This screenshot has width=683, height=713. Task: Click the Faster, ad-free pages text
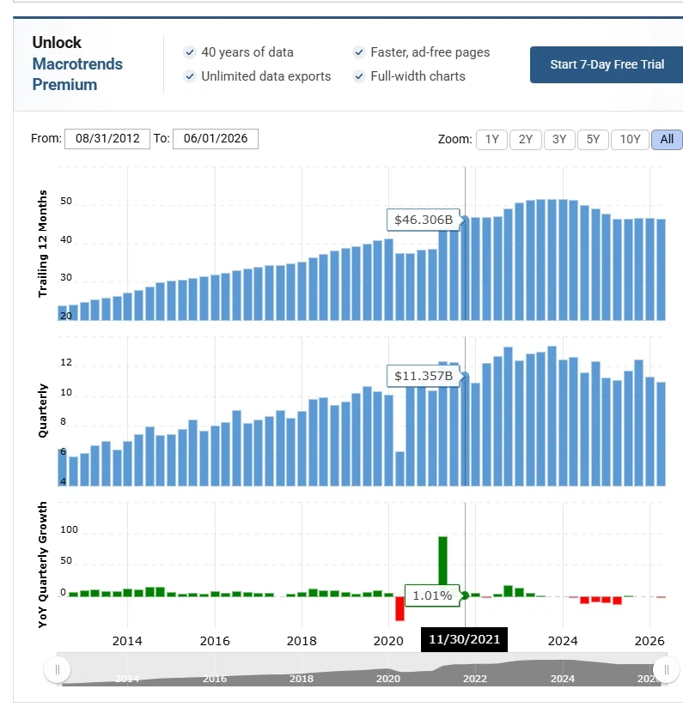[x=430, y=52]
